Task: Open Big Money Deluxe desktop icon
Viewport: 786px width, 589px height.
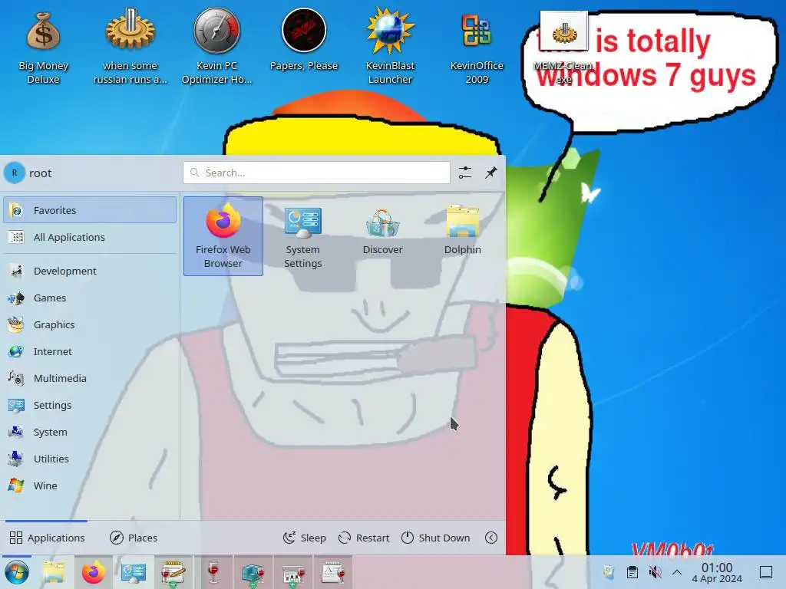Action: pos(44,47)
